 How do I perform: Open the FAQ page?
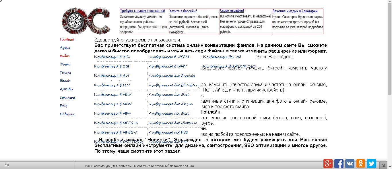pyautogui.click(x=63, y=106)
